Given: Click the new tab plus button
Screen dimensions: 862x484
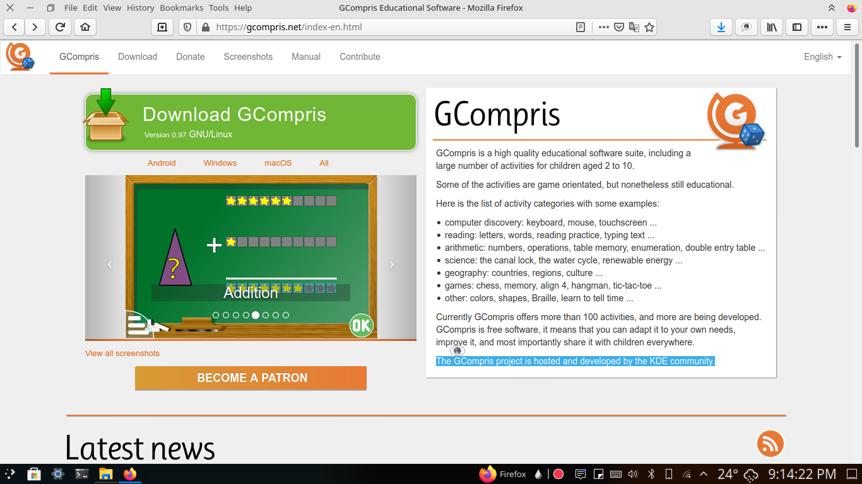Looking at the screenshot, I should (x=162, y=27).
